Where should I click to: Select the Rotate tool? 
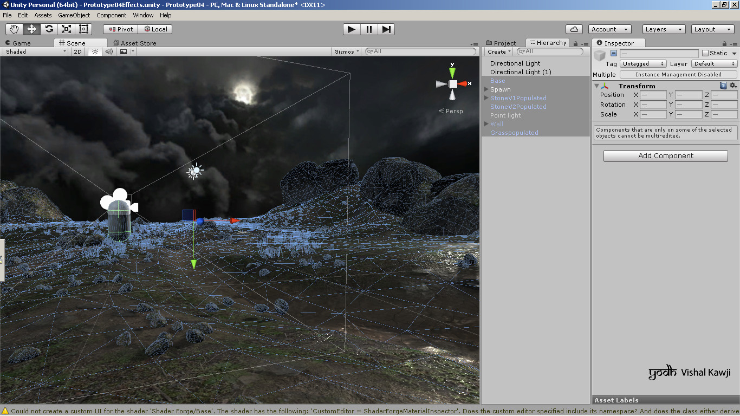[49, 29]
